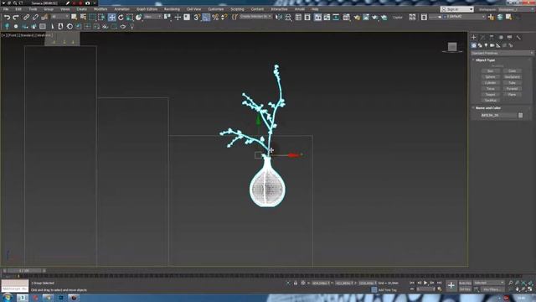Toggle Isolate Selection in status bar
Viewport: 536px width, 302px height.
[288, 284]
